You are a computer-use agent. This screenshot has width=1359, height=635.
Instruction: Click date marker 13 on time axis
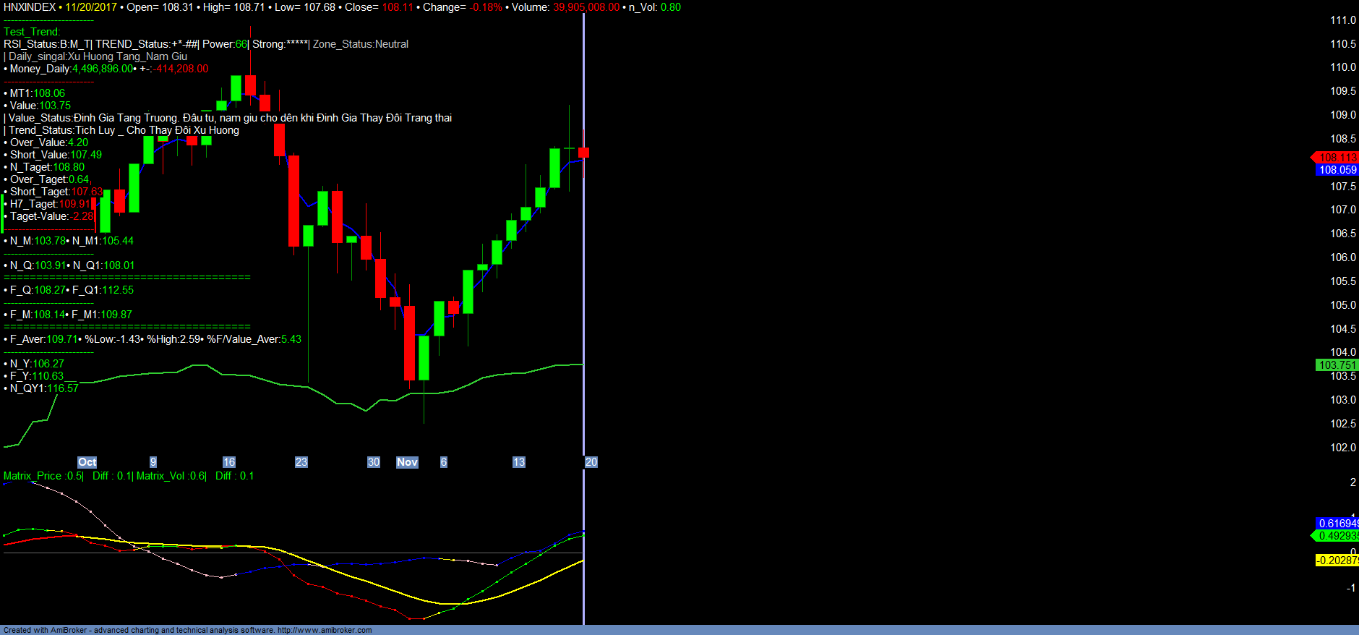pos(518,462)
